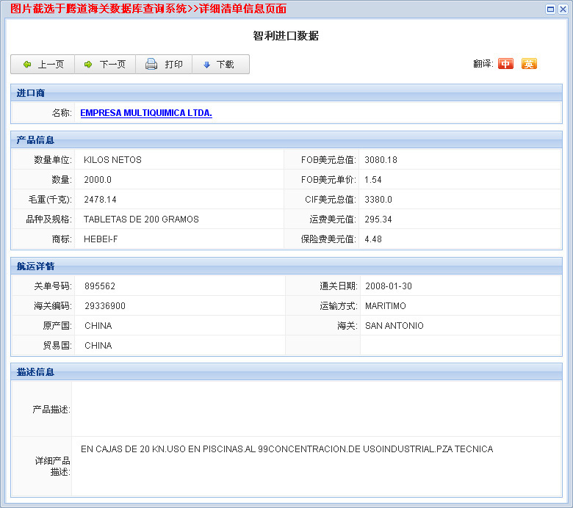The height and width of the screenshot is (508, 573).
Task: Click the FOB total value 3080.18
Action: pyautogui.click(x=381, y=160)
